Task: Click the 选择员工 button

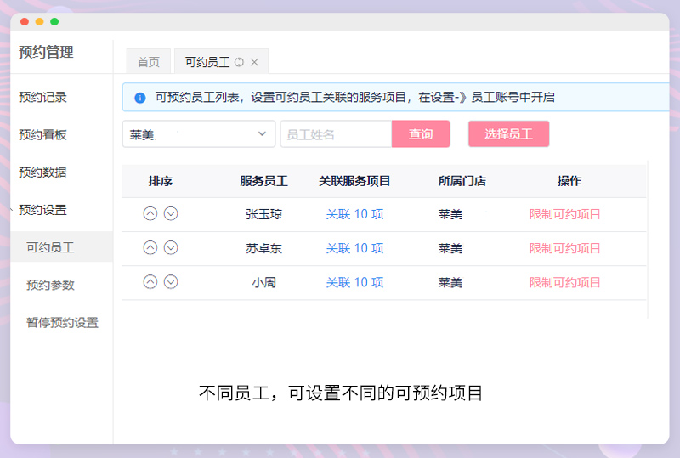Action: point(508,134)
